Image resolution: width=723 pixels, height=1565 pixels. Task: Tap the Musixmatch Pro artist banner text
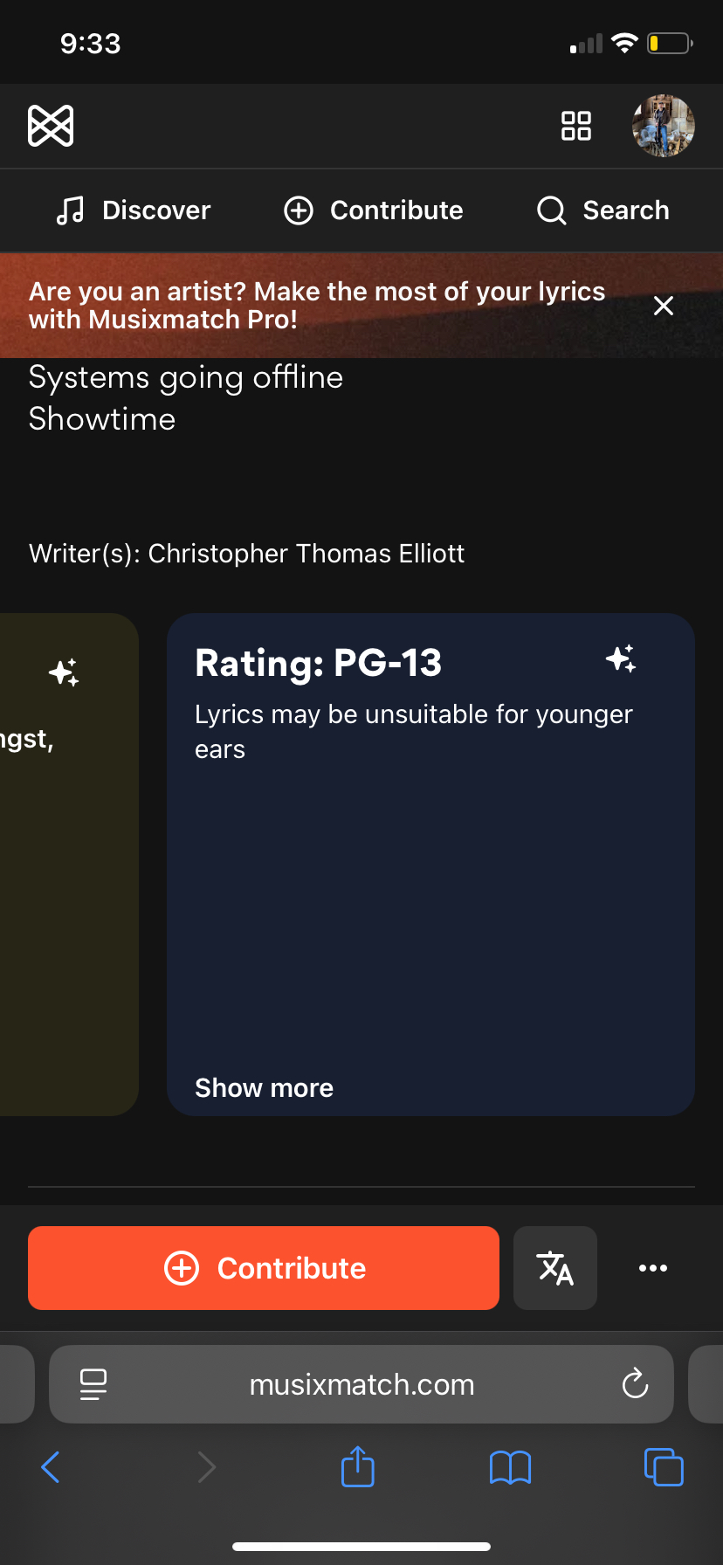point(317,306)
